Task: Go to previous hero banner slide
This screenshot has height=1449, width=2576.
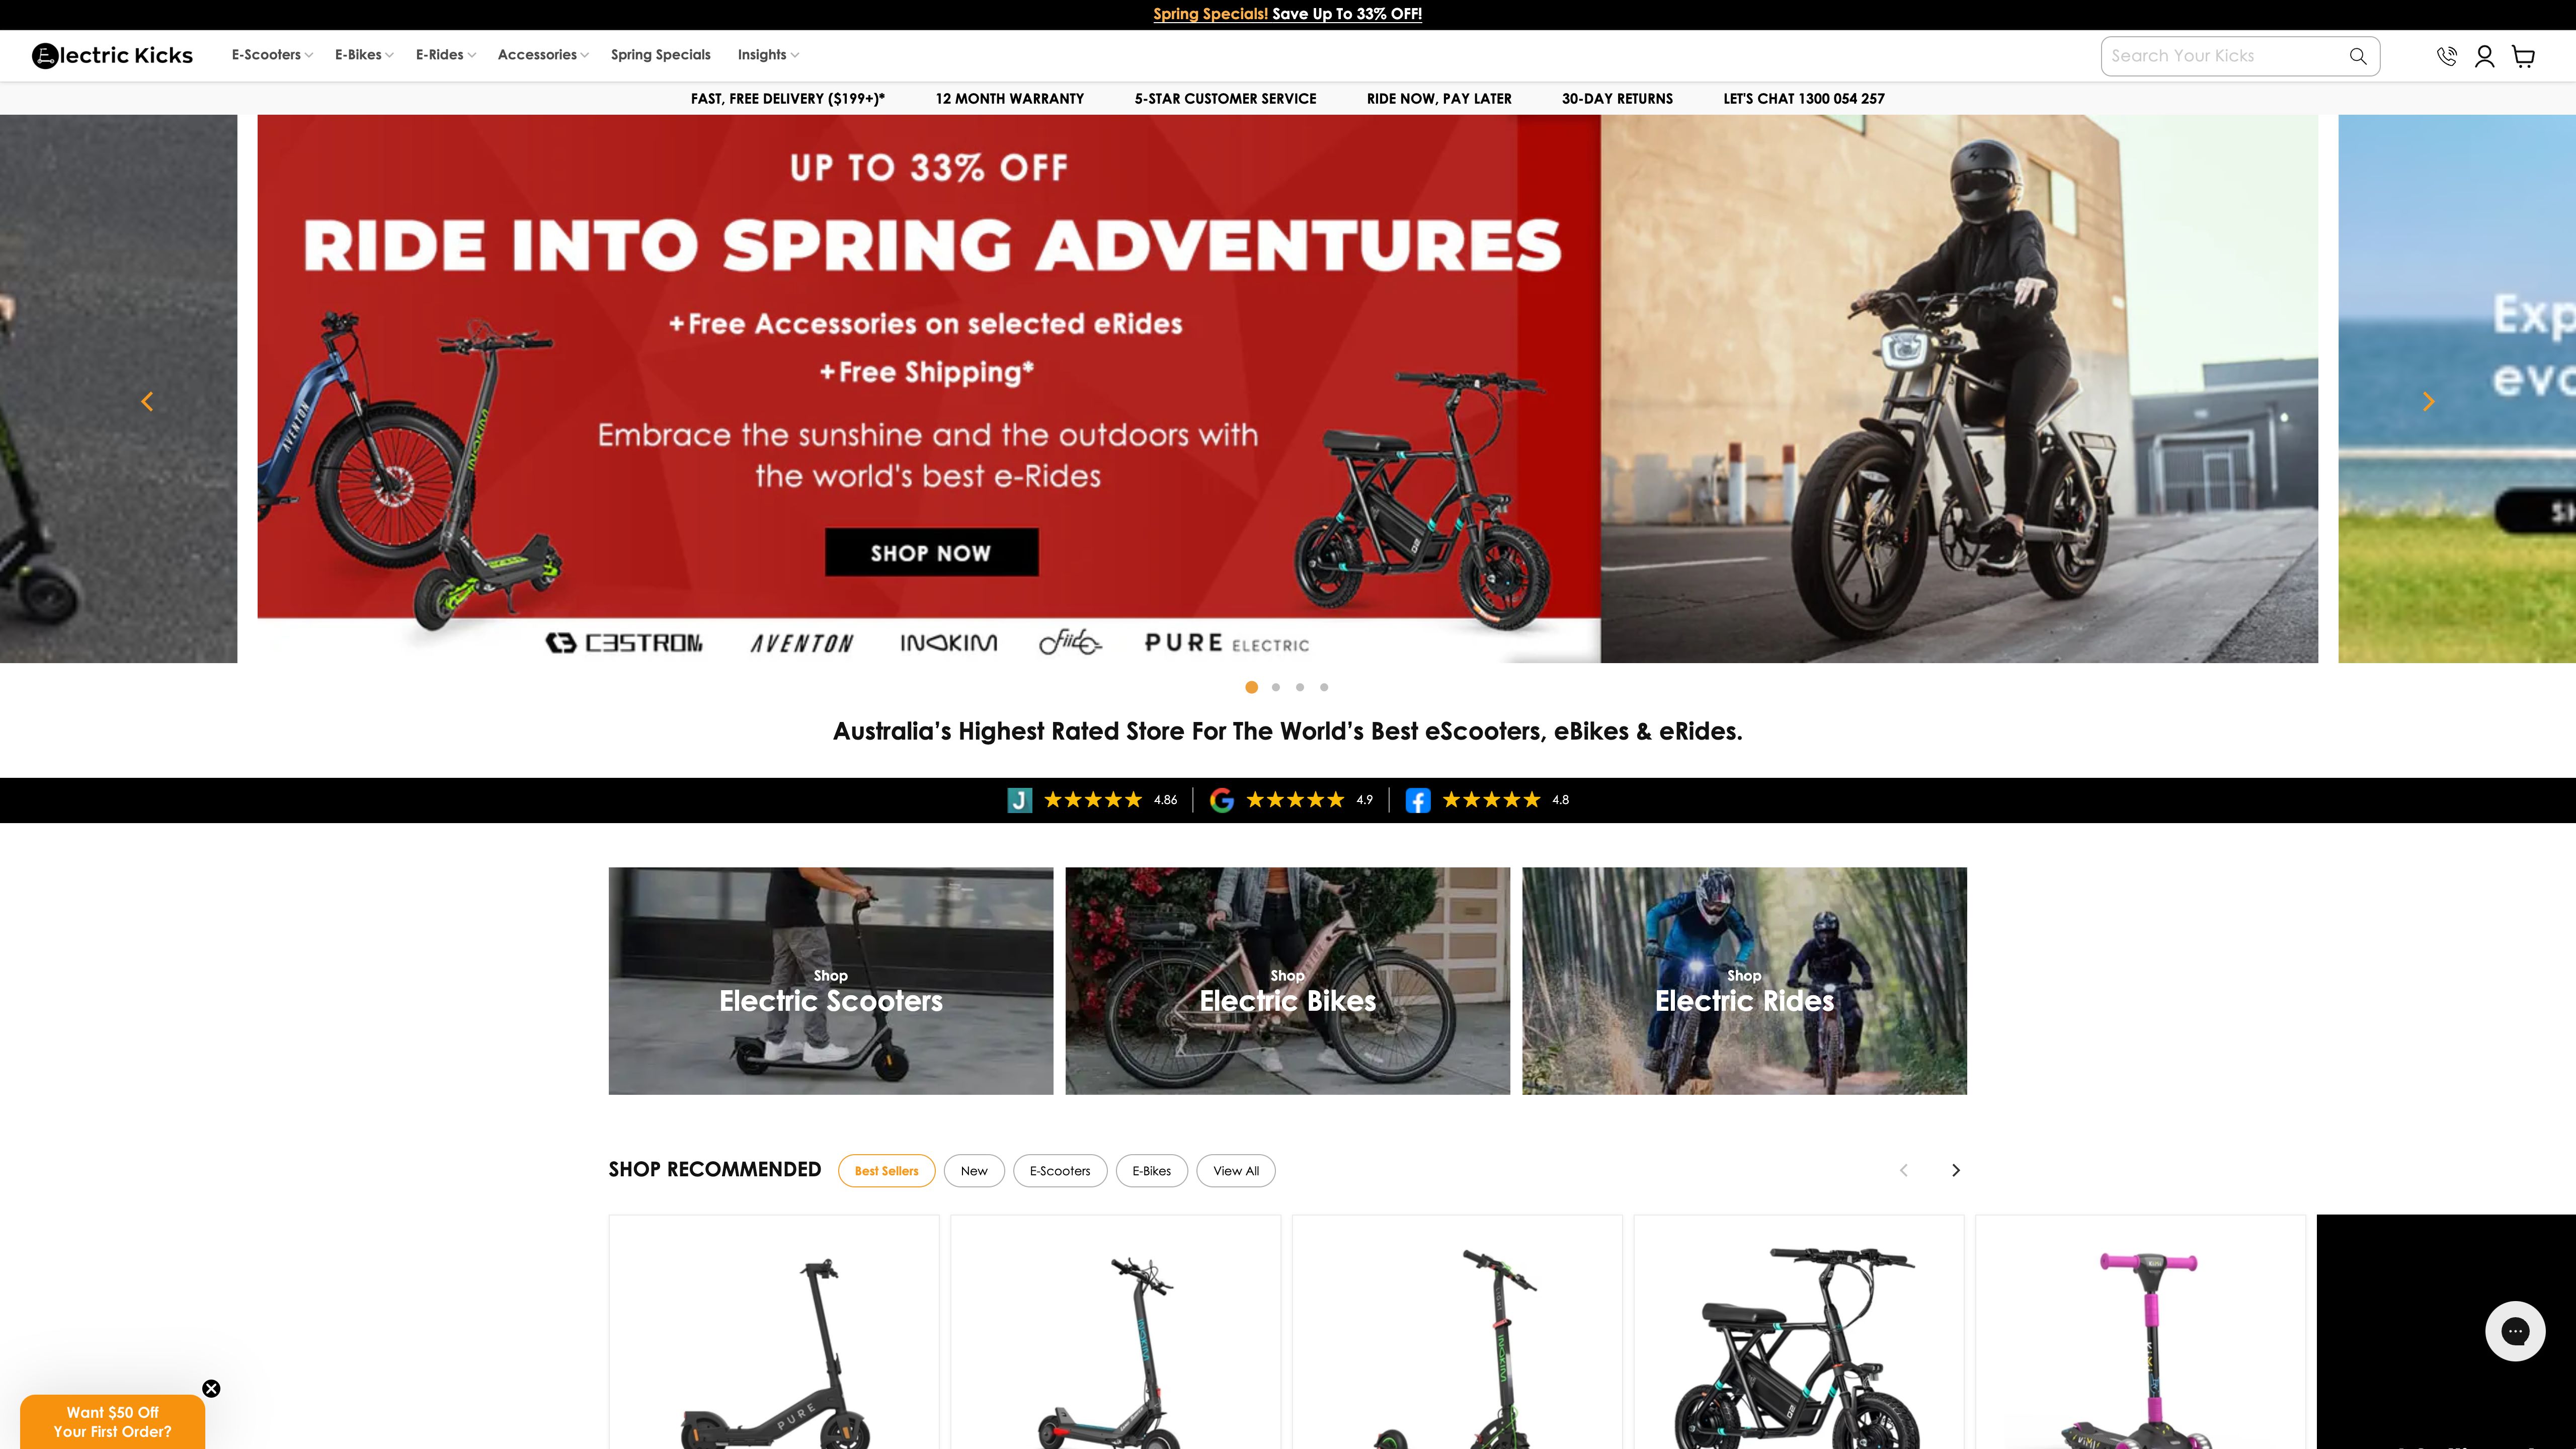Action: [147, 401]
